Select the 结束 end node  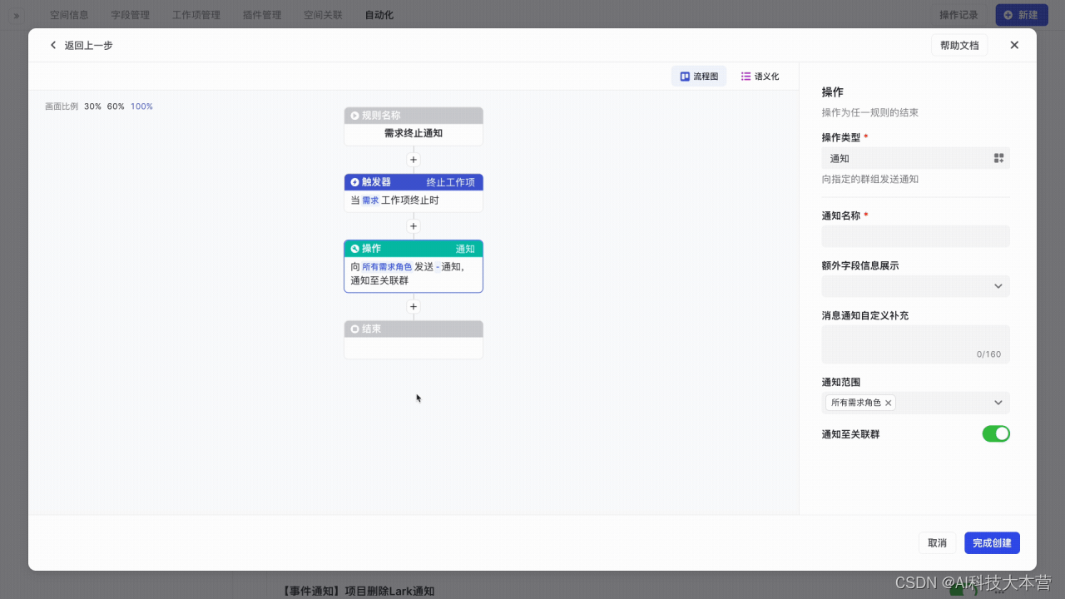(414, 339)
